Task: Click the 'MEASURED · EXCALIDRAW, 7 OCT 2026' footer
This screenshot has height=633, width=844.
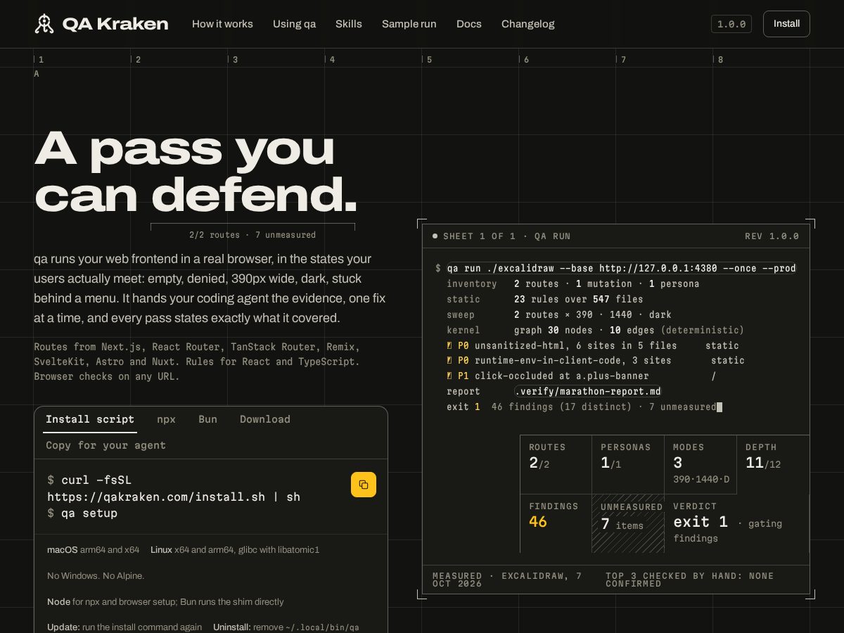Action: [x=507, y=580]
